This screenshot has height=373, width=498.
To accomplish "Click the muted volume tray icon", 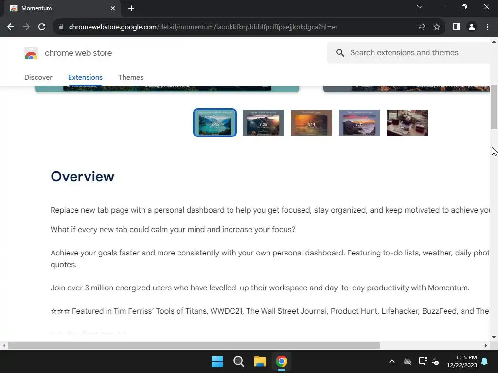I will (435, 361).
